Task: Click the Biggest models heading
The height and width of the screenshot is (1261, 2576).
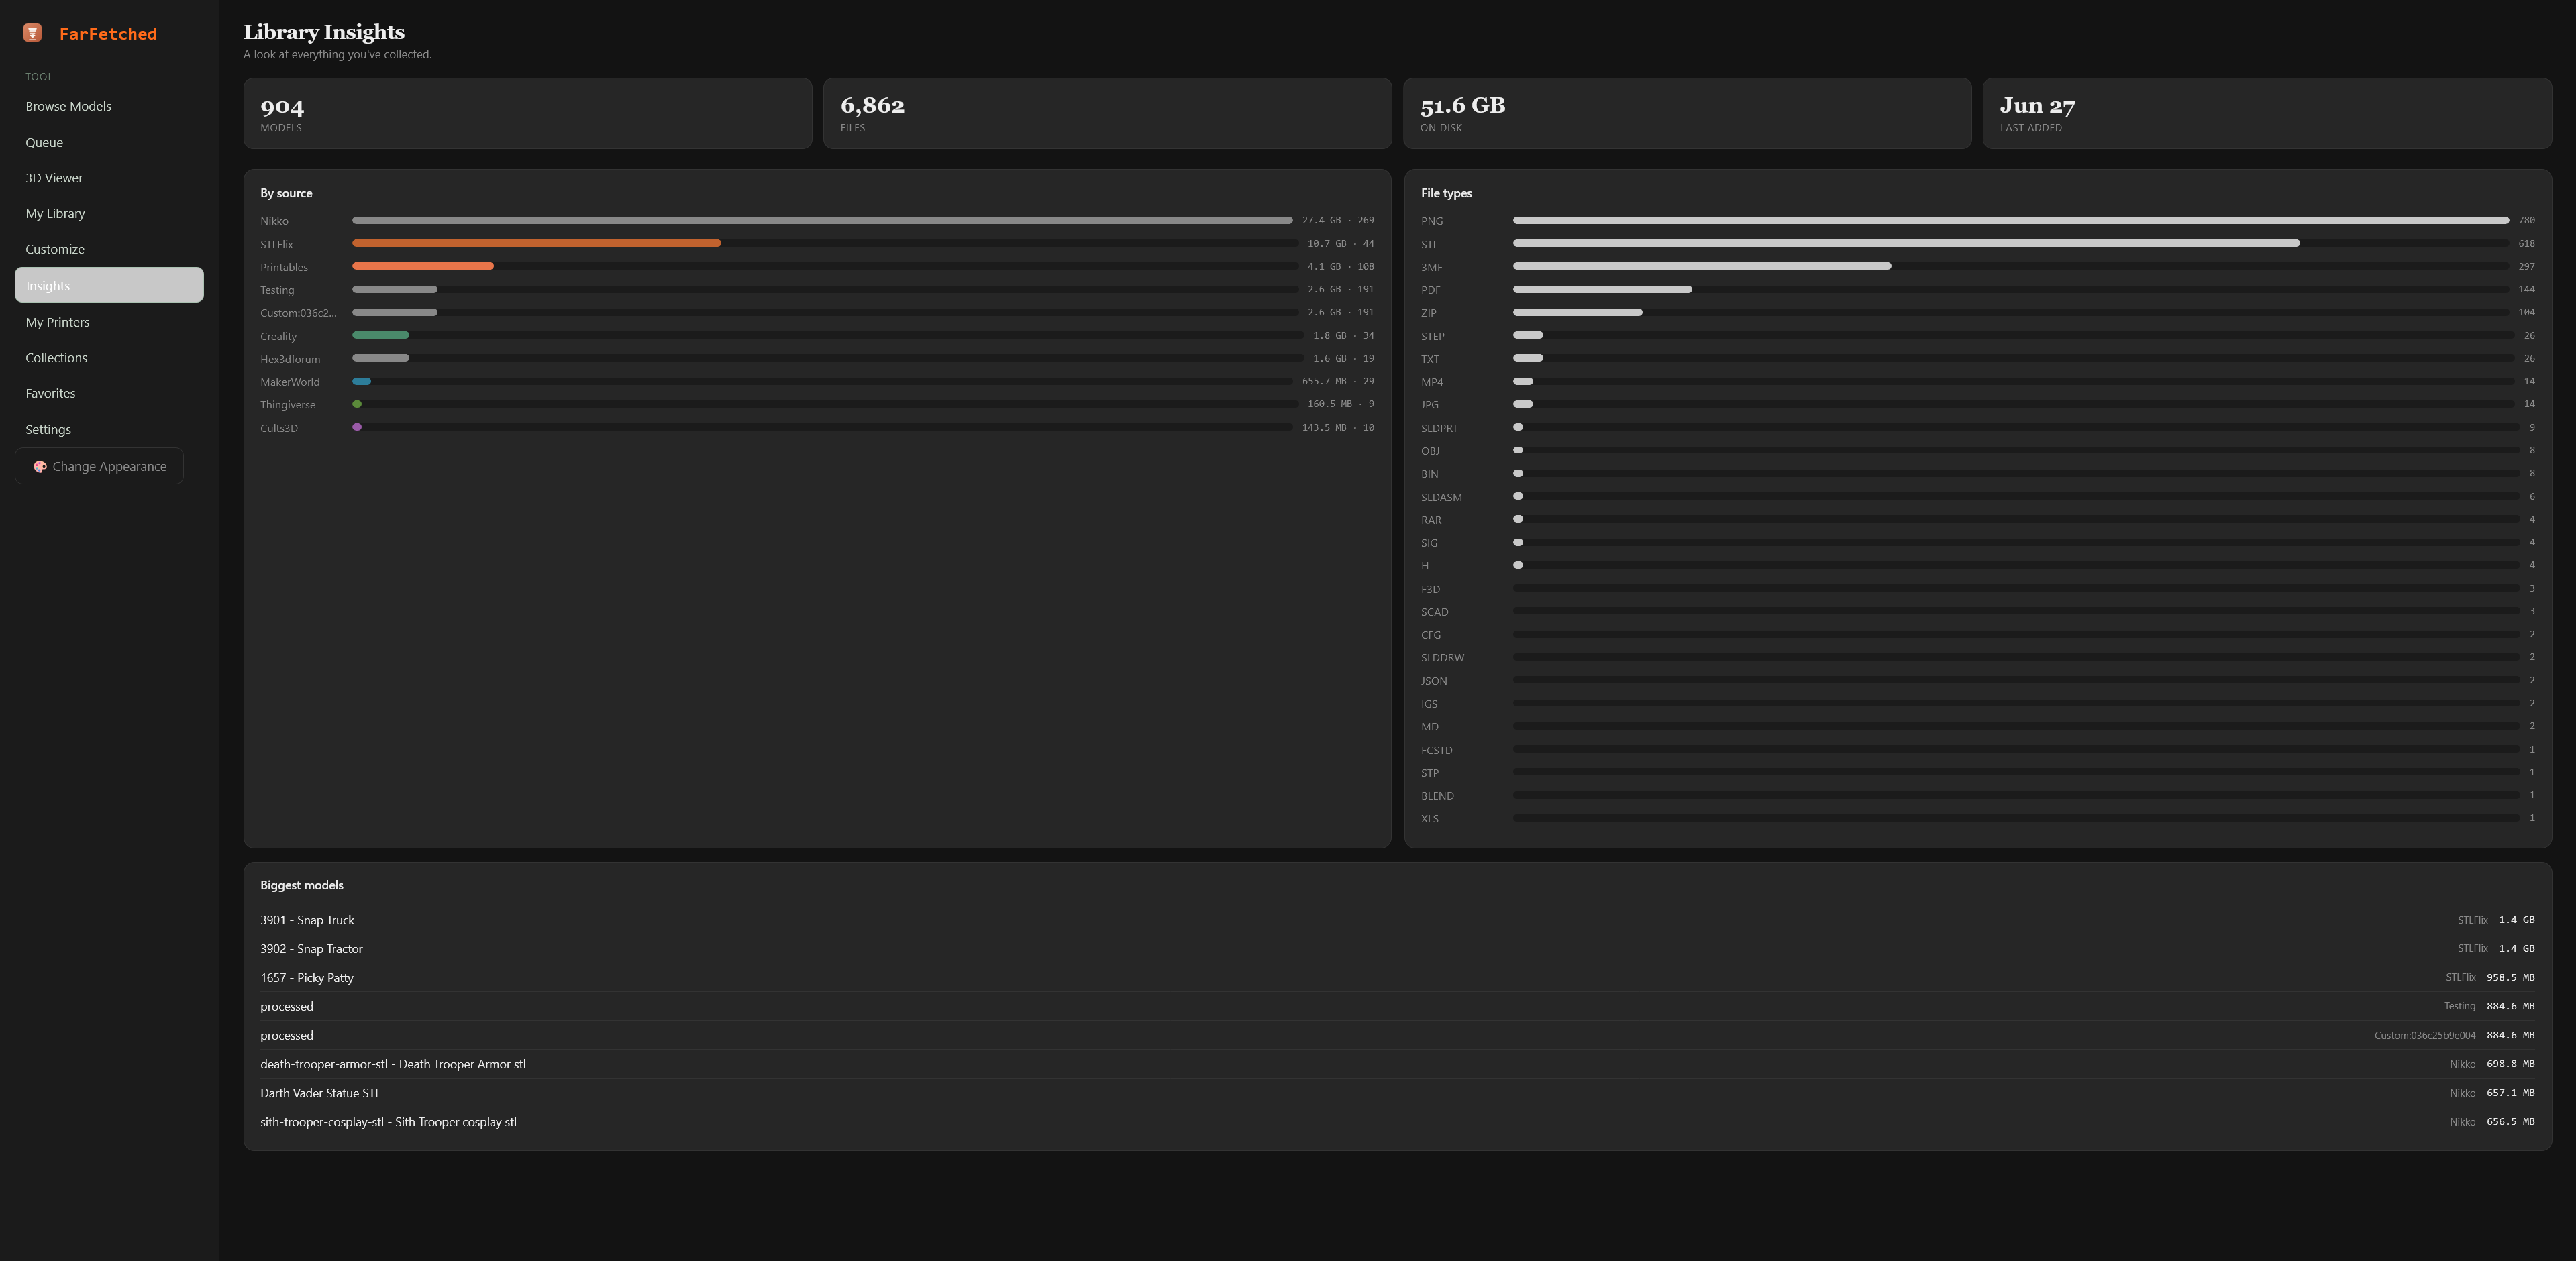Action: (x=301, y=885)
